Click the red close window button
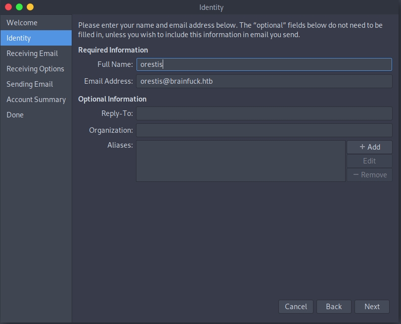This screenshot has height=324, width=401. click(8, 7)
